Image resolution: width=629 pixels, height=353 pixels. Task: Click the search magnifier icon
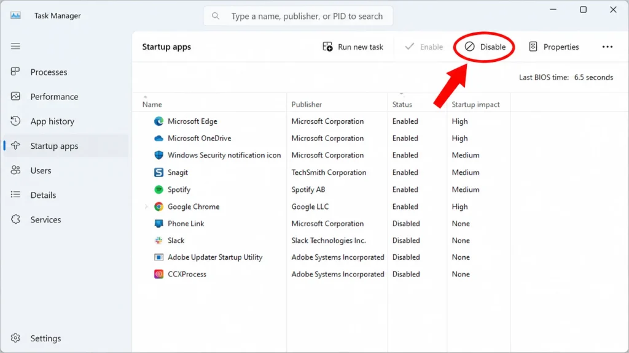tap(216, 16)
